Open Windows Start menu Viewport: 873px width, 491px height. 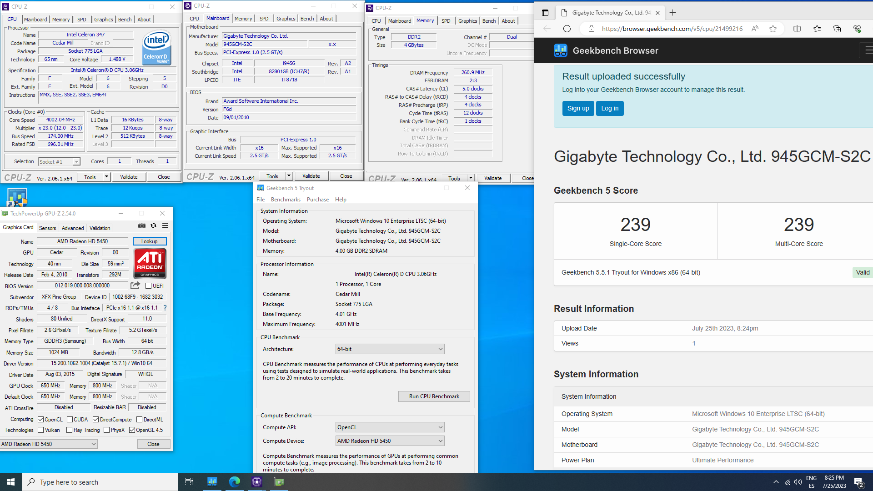11,482
